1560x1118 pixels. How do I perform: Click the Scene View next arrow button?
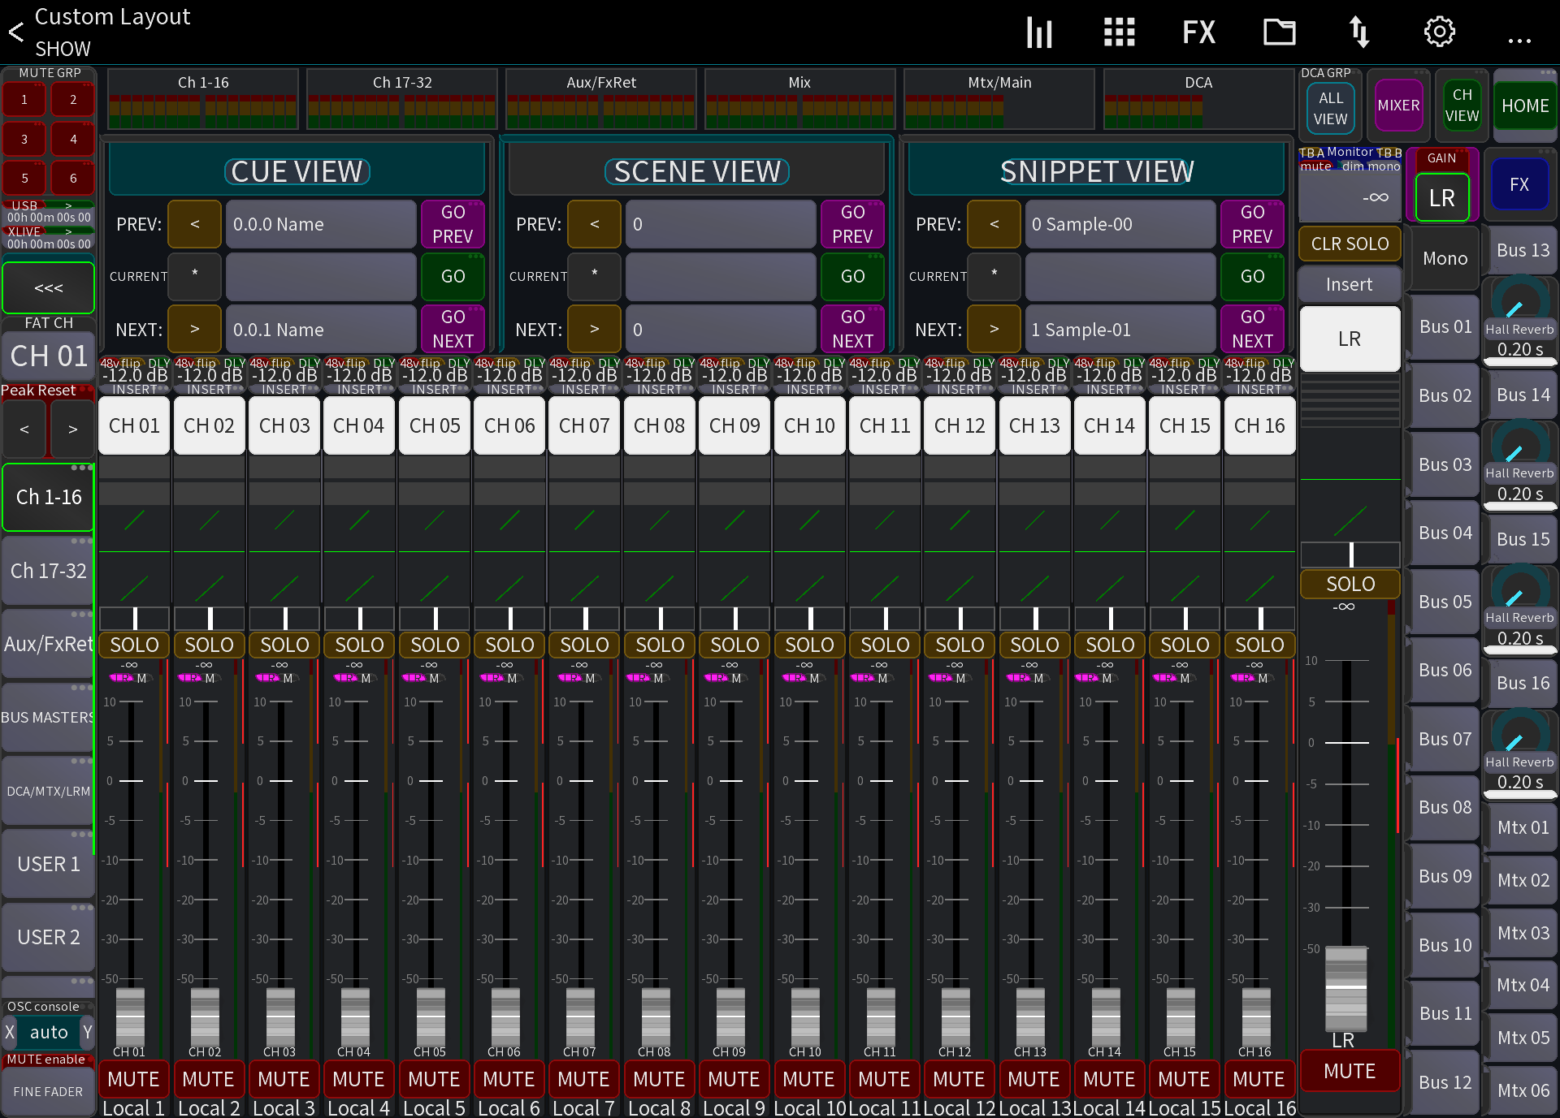[x=594, y=329]
